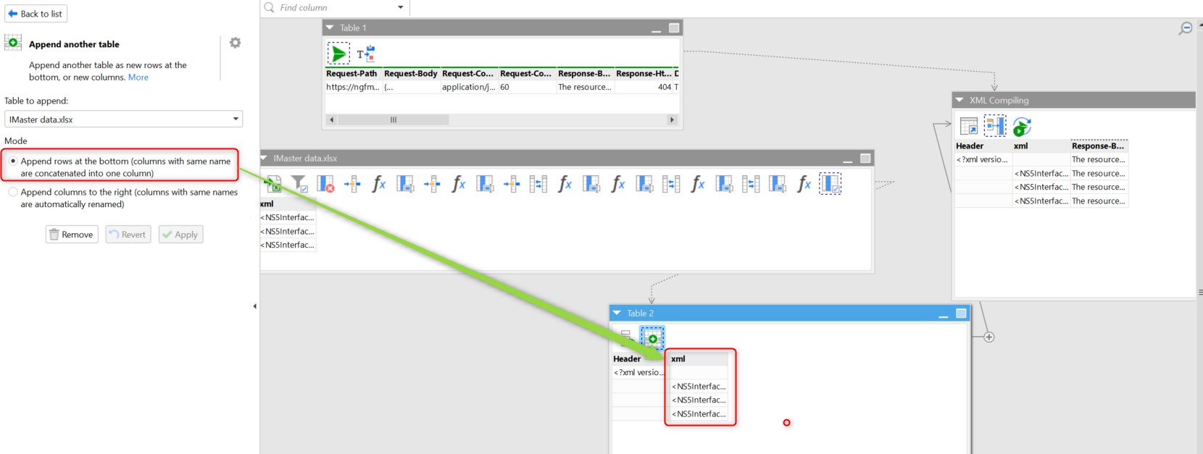Click the Apply button
1203x454 pixels.
click(180, 235)
